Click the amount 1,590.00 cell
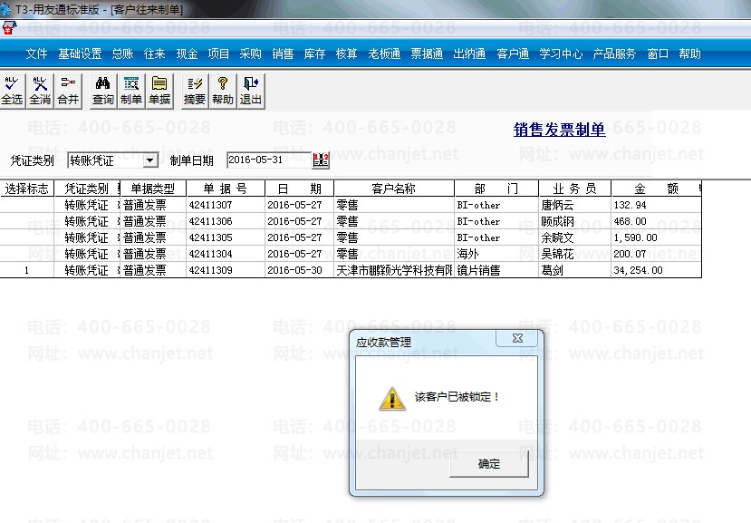The image size is (751, 523). [656, 237]
